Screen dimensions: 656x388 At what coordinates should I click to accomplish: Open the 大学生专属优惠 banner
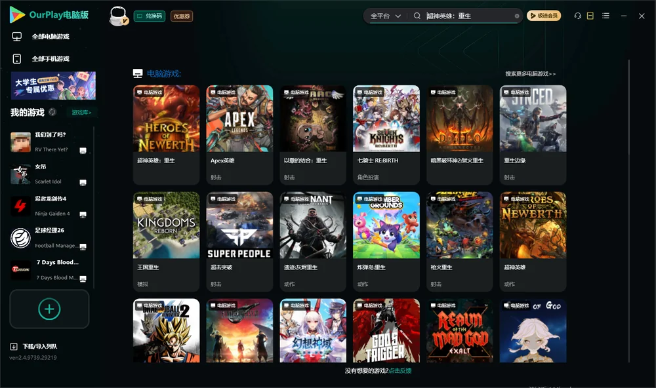[53, 85]
